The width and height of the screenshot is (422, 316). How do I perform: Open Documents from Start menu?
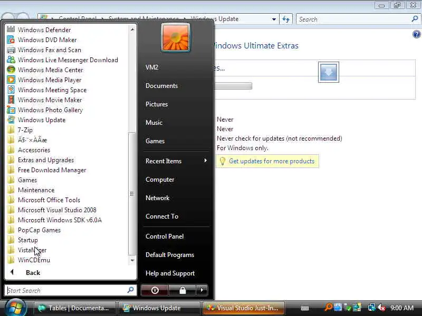point(161,86)
